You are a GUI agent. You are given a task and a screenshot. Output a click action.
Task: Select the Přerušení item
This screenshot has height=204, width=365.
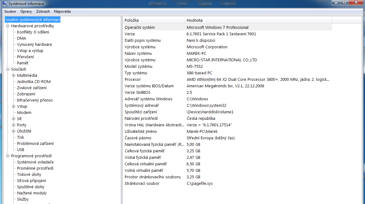tap(25, 57)
